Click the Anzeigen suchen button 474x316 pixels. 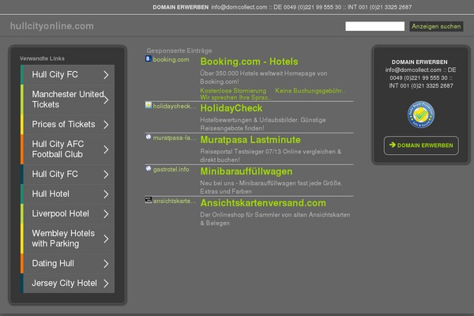pyautogui.click(x=436, y=26)
